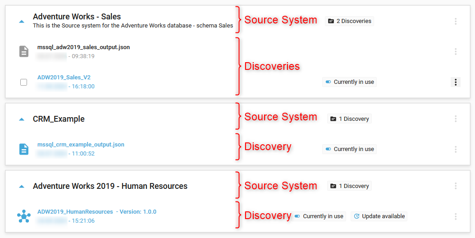Viewport: 475px width, 238px height.
Task: Click the Adventure Works - Sales title
Action: click(x=77, y=16)
